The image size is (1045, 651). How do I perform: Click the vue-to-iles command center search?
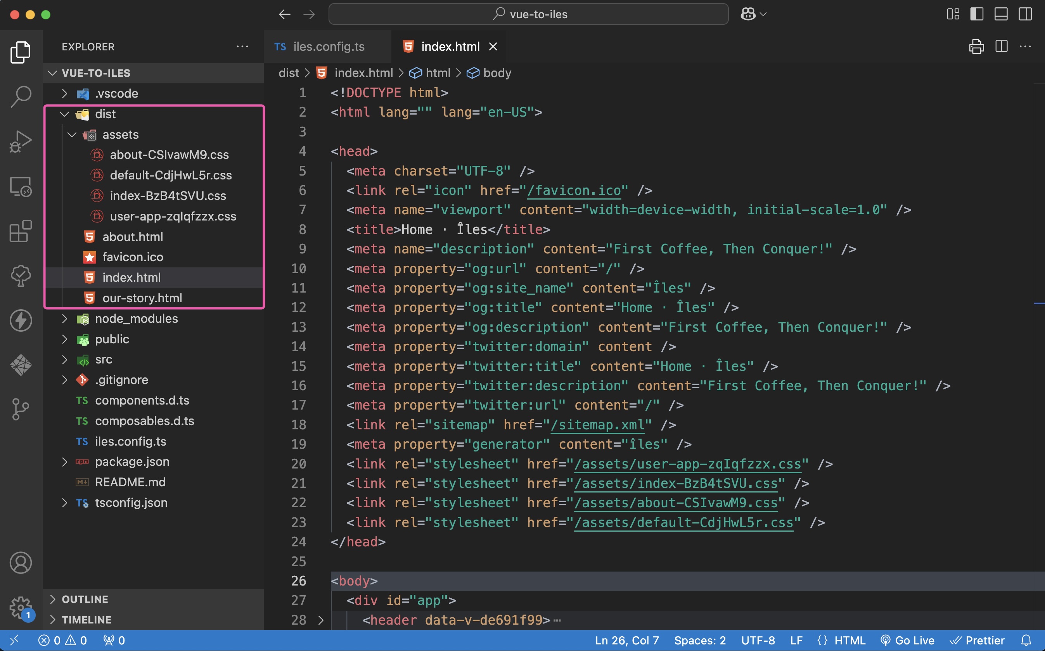coord(528,14)
